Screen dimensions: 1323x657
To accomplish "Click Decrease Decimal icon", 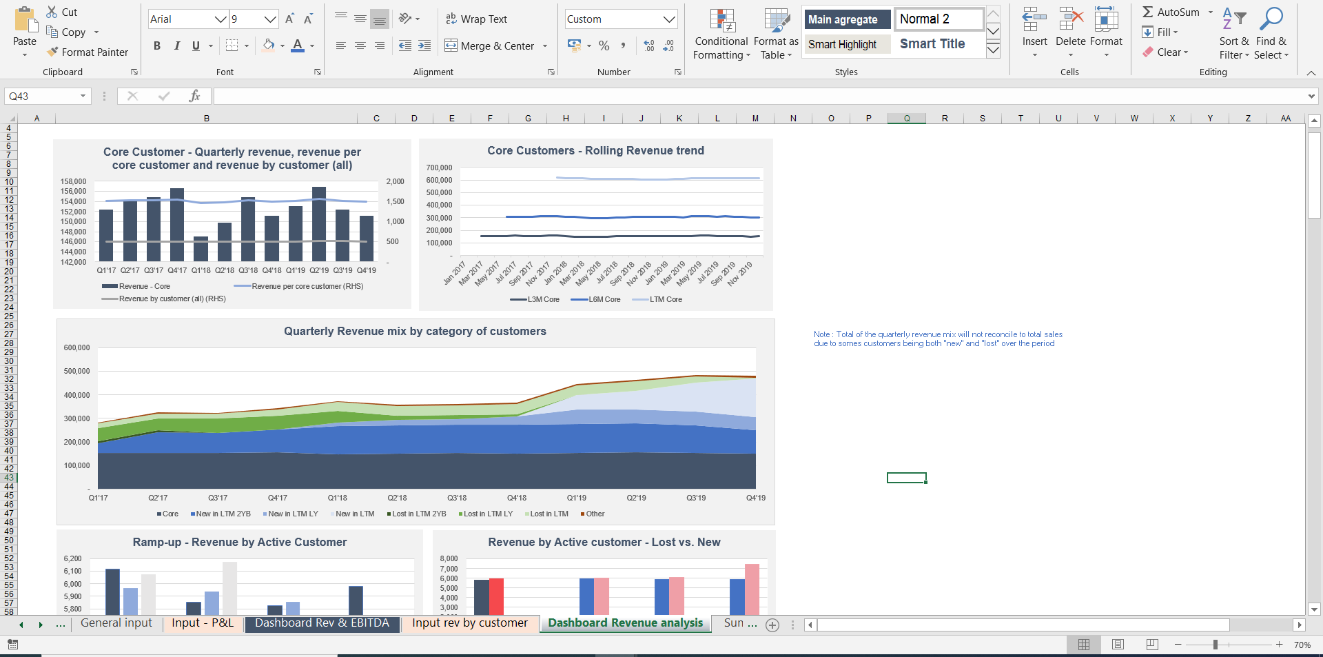I will [668, 46].
